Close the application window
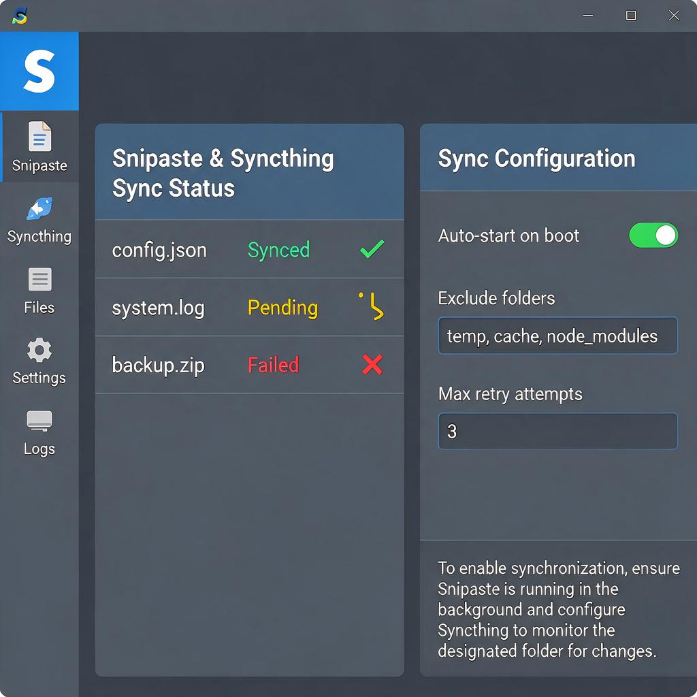Viewport: 697px width, 697px height. [674, 16]
